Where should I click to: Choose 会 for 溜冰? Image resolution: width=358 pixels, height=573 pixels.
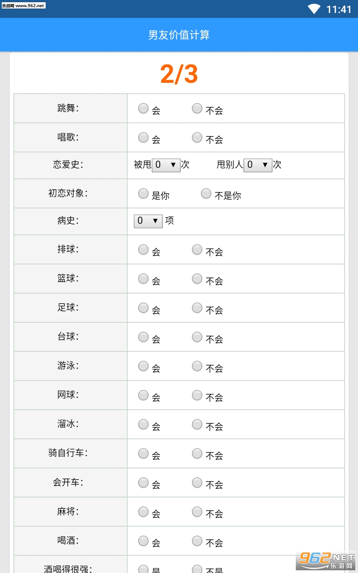pos(143,424)
